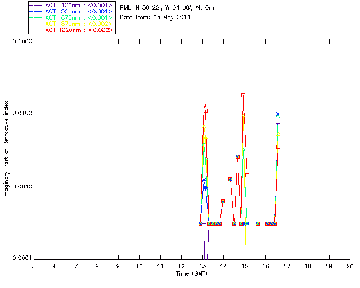Viewport: 360px width, 288px height.
Task: Click the blue asterisk marker at the peak near 16.5
Action: [x=278, y=114]
